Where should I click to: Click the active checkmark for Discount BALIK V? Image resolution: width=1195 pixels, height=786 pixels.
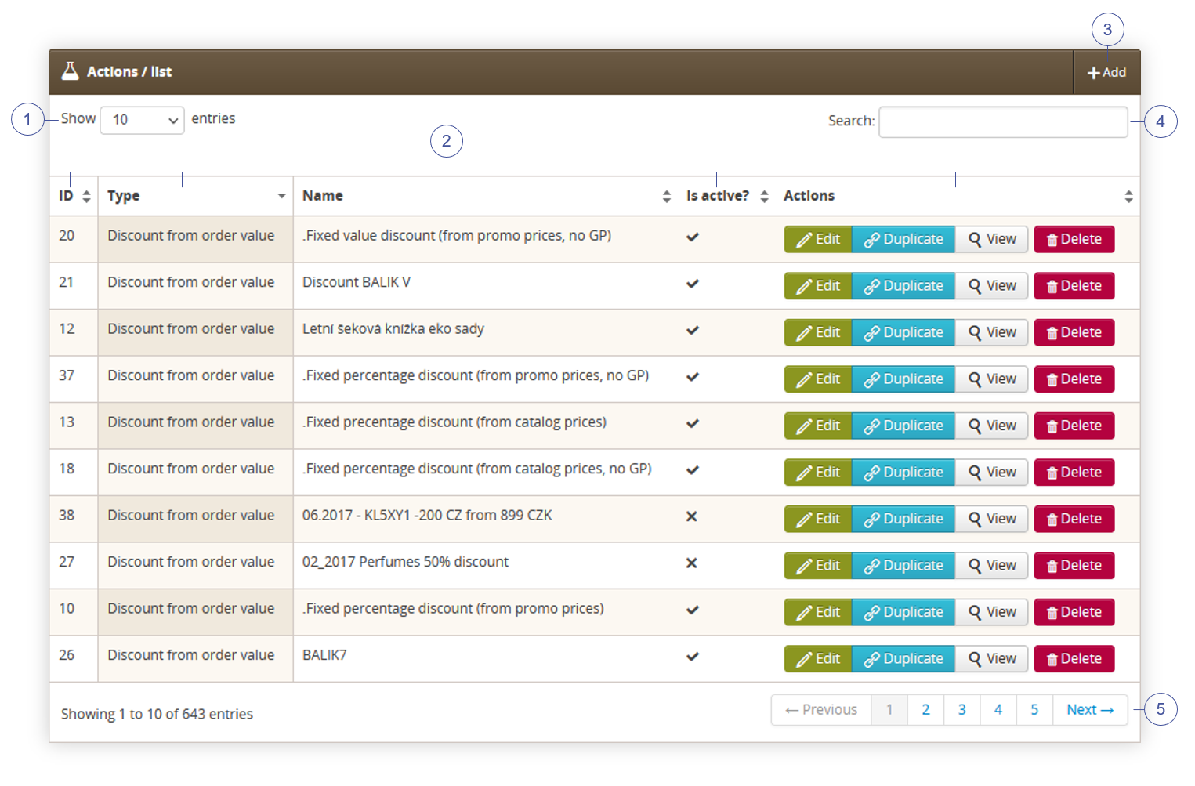click(693, 284)
